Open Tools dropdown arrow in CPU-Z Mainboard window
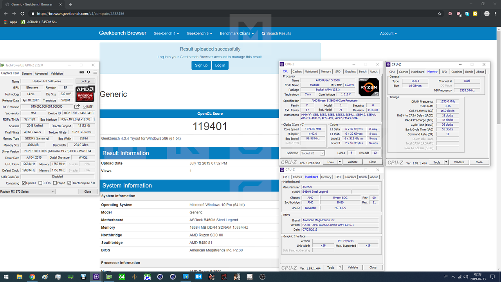The image size is (501, 282). (x=340, y=268)
